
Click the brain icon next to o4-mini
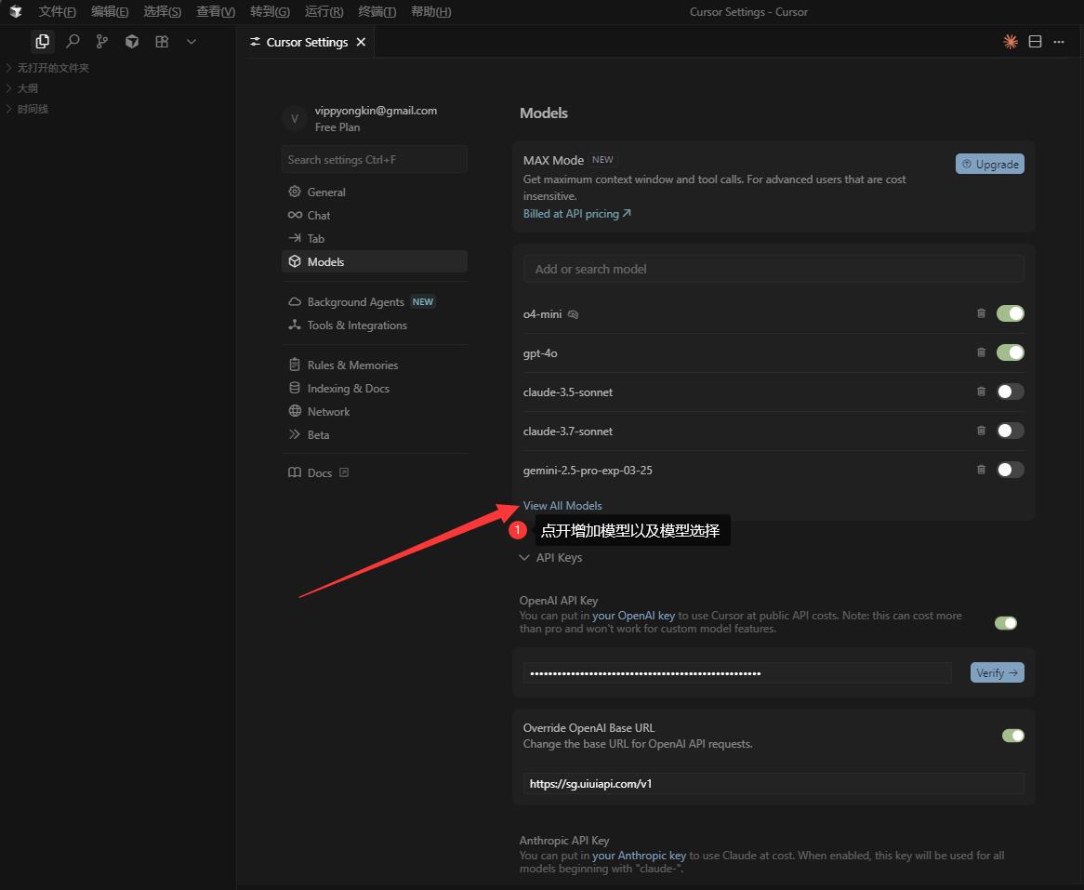click(573, 314)
